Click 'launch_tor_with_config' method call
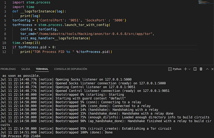This screenshot has height=138, width=214. point(87,25)
